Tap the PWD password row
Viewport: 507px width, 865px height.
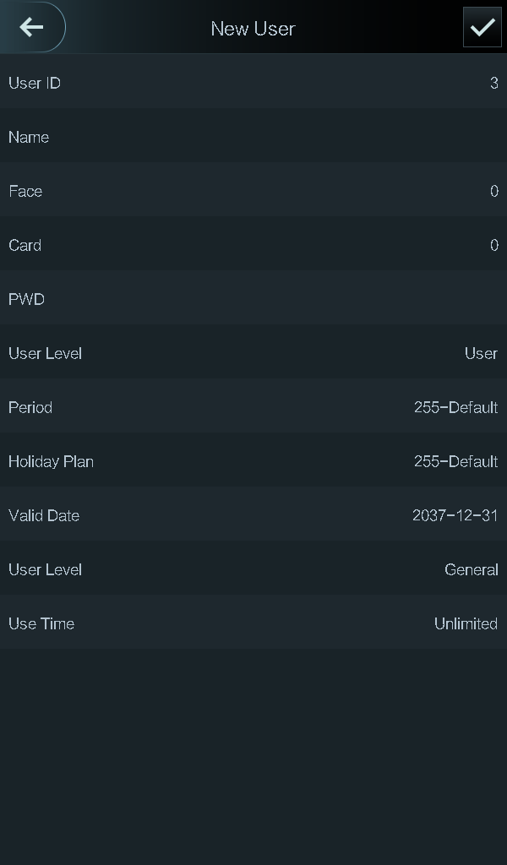253,299
